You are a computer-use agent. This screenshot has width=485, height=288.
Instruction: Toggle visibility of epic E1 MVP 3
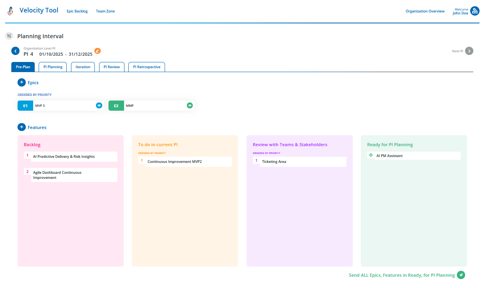coord(99,105)
